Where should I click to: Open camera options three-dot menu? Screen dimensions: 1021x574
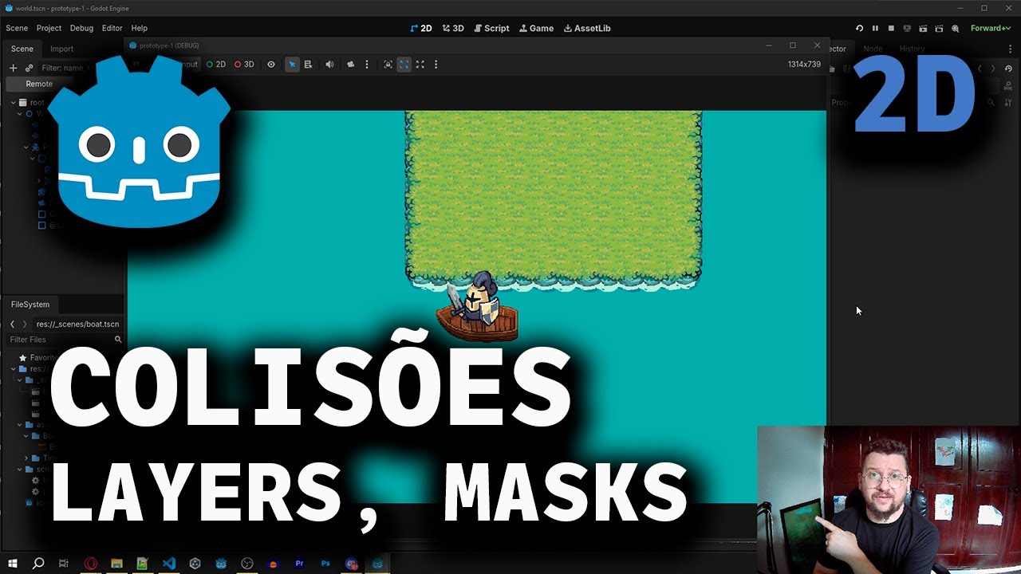tap(367, 65)
